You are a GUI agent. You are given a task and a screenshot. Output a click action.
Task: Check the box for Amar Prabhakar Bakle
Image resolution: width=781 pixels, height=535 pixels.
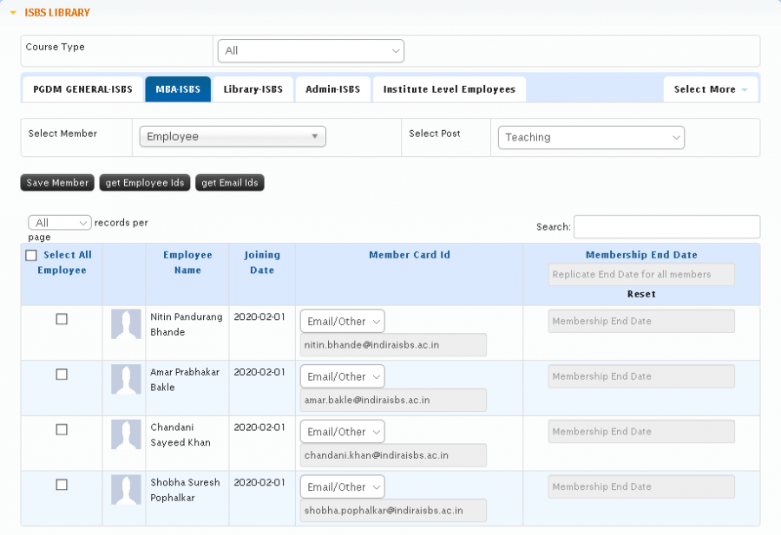62,375
